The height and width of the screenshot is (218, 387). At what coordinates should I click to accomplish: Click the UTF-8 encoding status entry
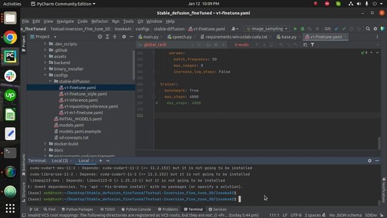click(296, 215)
